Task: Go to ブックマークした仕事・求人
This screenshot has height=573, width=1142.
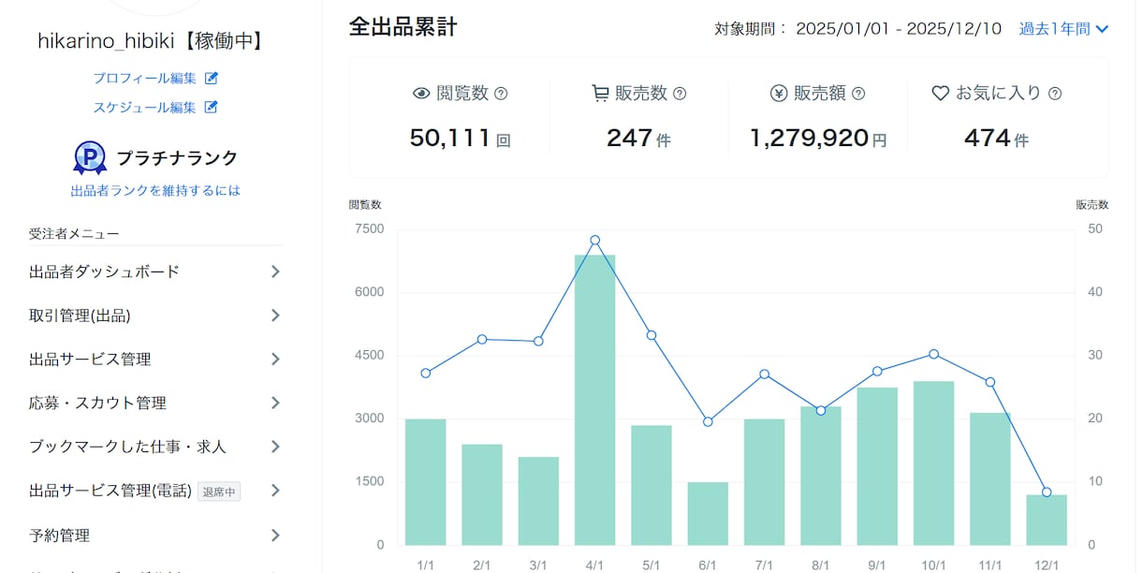Action: coord(155,447)
